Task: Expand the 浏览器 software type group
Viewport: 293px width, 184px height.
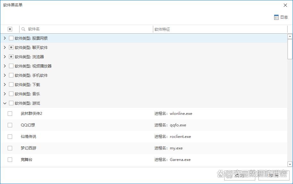Action: (x=4, y=57)
